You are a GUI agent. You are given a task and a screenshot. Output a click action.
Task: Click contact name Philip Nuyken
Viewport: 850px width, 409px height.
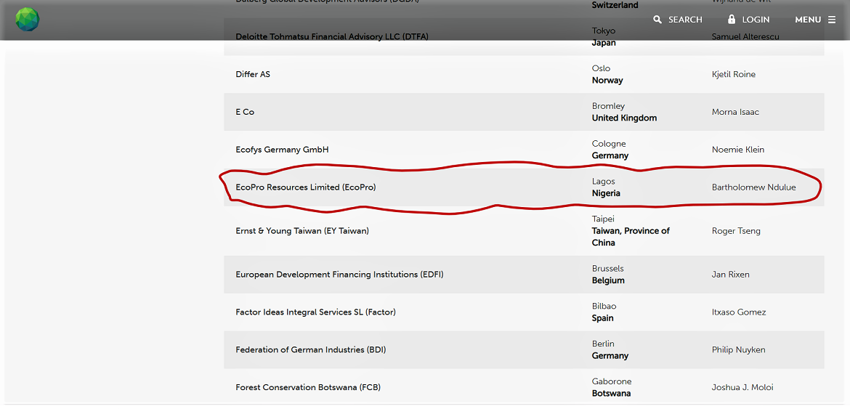tap(738, 350)
